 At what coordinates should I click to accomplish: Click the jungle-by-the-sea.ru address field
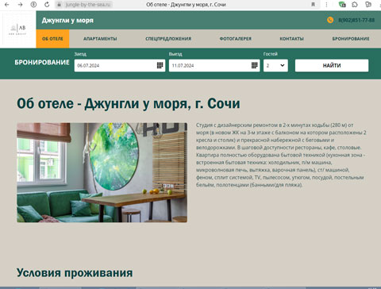point(88,5)
